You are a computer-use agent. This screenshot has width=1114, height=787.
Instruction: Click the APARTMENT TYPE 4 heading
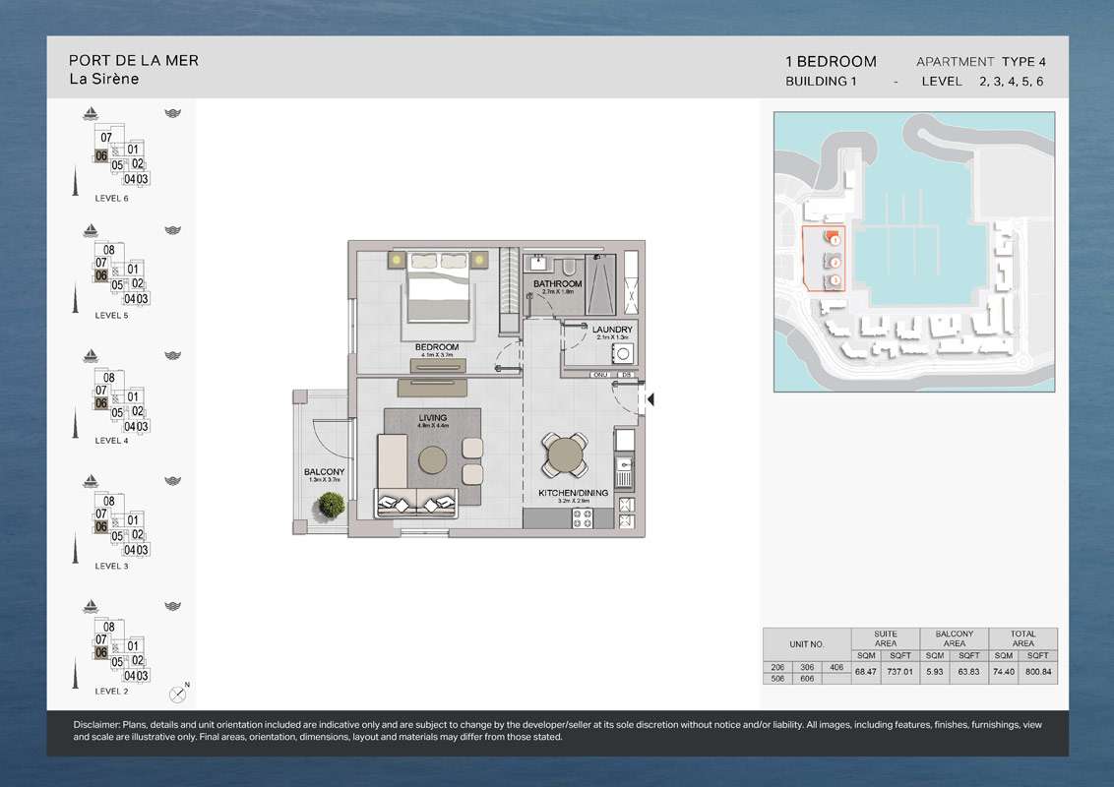tap(980, 61)
